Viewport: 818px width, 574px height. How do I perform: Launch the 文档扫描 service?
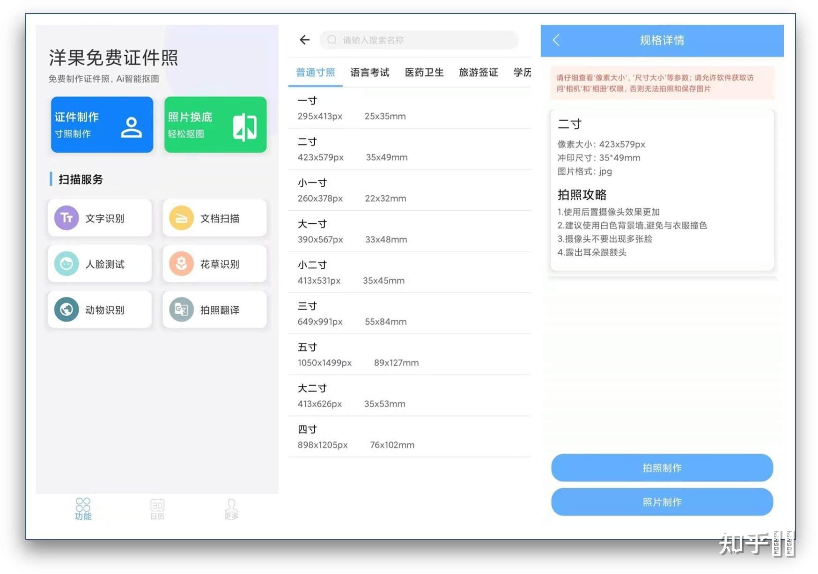[x=214, y=218]
